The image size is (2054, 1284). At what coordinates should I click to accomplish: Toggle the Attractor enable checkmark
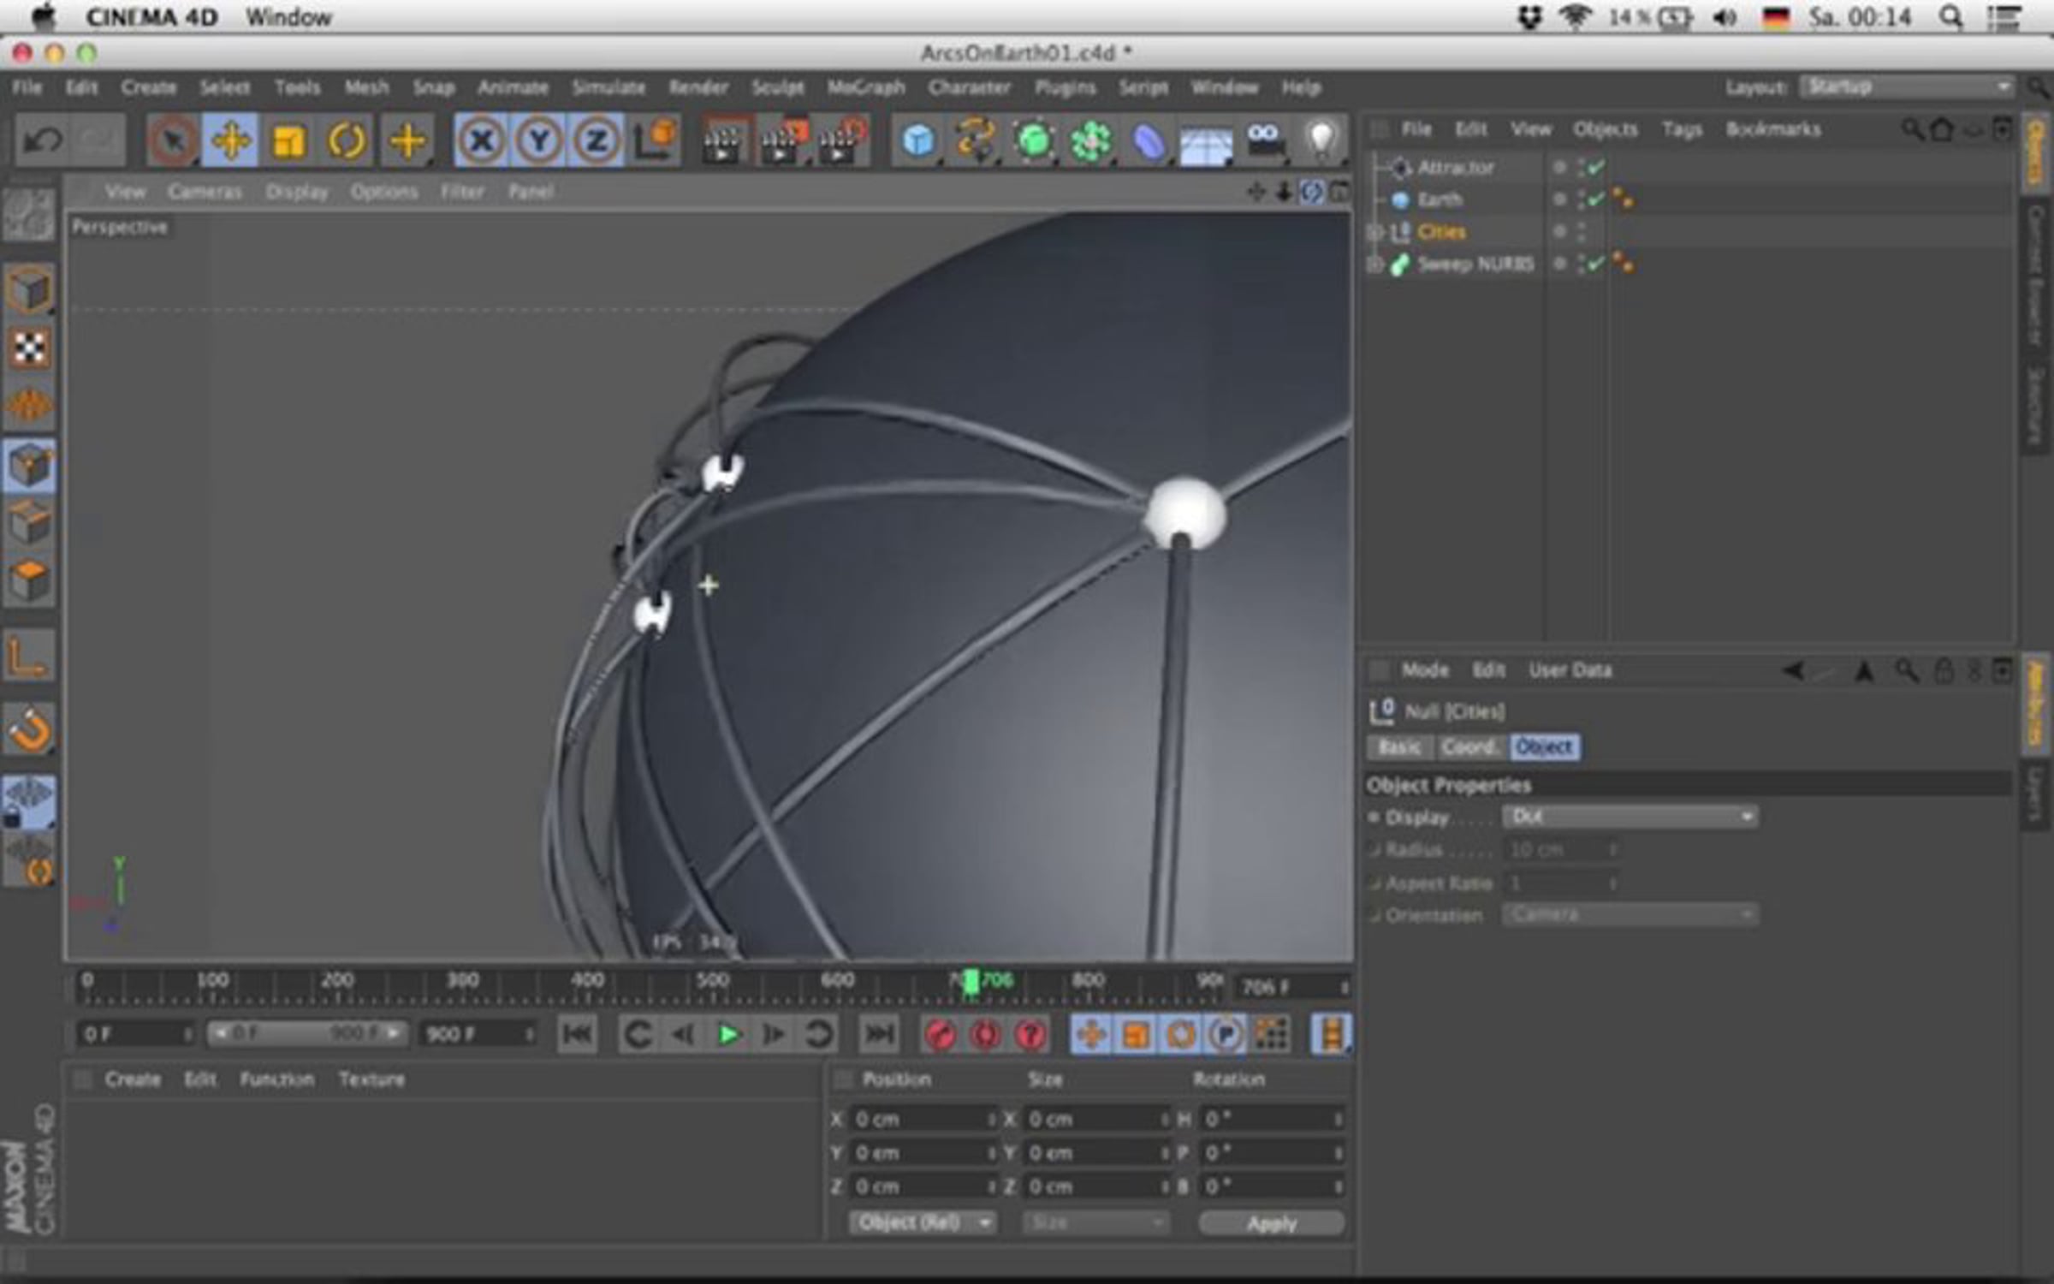pyautogui.click(x=1595, y=168)
